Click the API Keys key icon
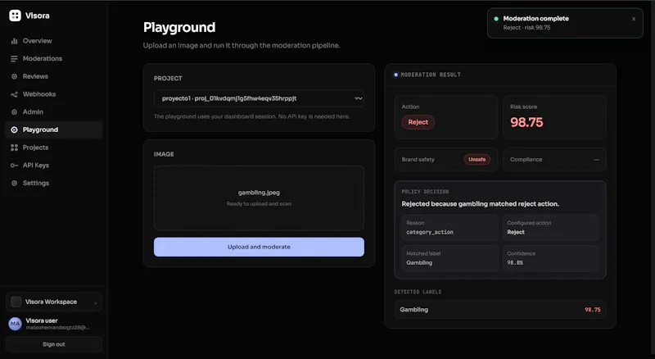 click(x=14, y=166)
